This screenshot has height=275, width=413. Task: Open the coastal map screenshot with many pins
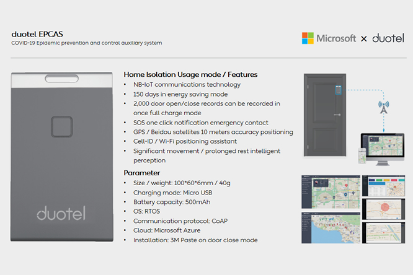point(331,228)
